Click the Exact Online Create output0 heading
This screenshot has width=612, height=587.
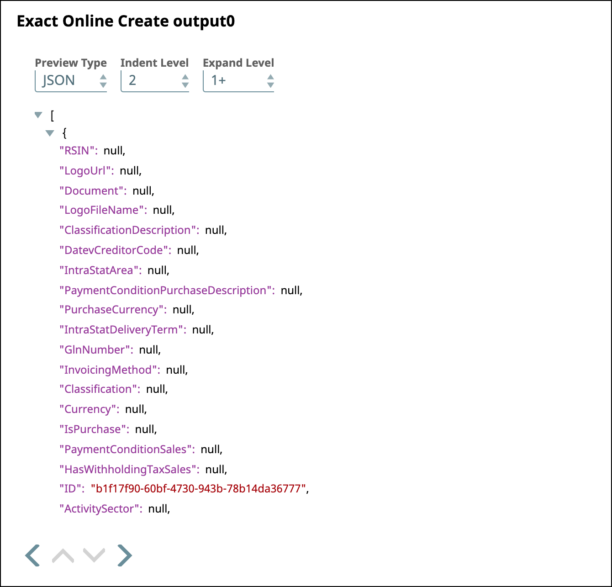(126, 21)
